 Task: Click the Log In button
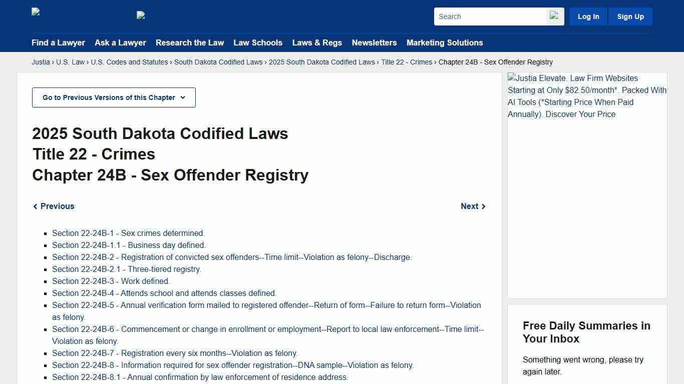pyautogui.click(x=588, y=16)
